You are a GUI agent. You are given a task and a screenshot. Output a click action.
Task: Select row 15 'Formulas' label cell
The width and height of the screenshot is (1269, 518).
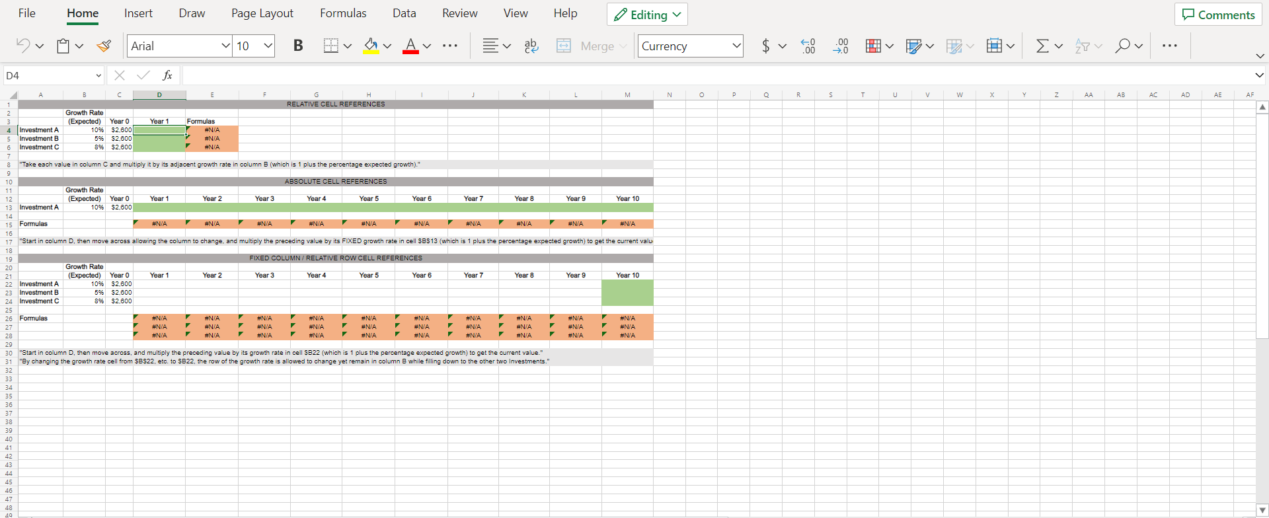(x=40, y=224)
